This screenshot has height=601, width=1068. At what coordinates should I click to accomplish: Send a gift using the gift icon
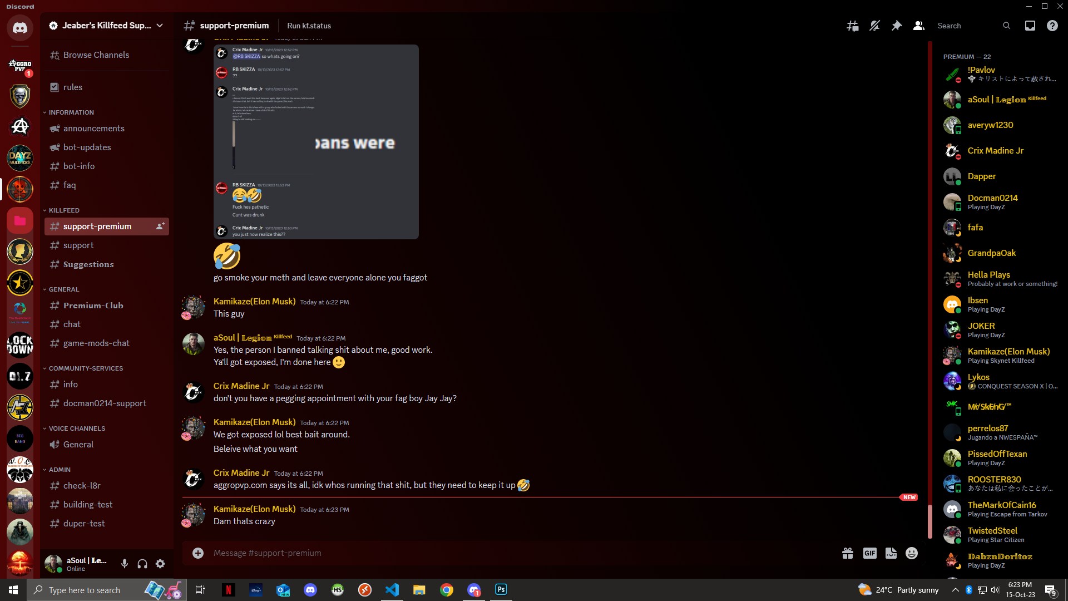click(x=848, y=553)
